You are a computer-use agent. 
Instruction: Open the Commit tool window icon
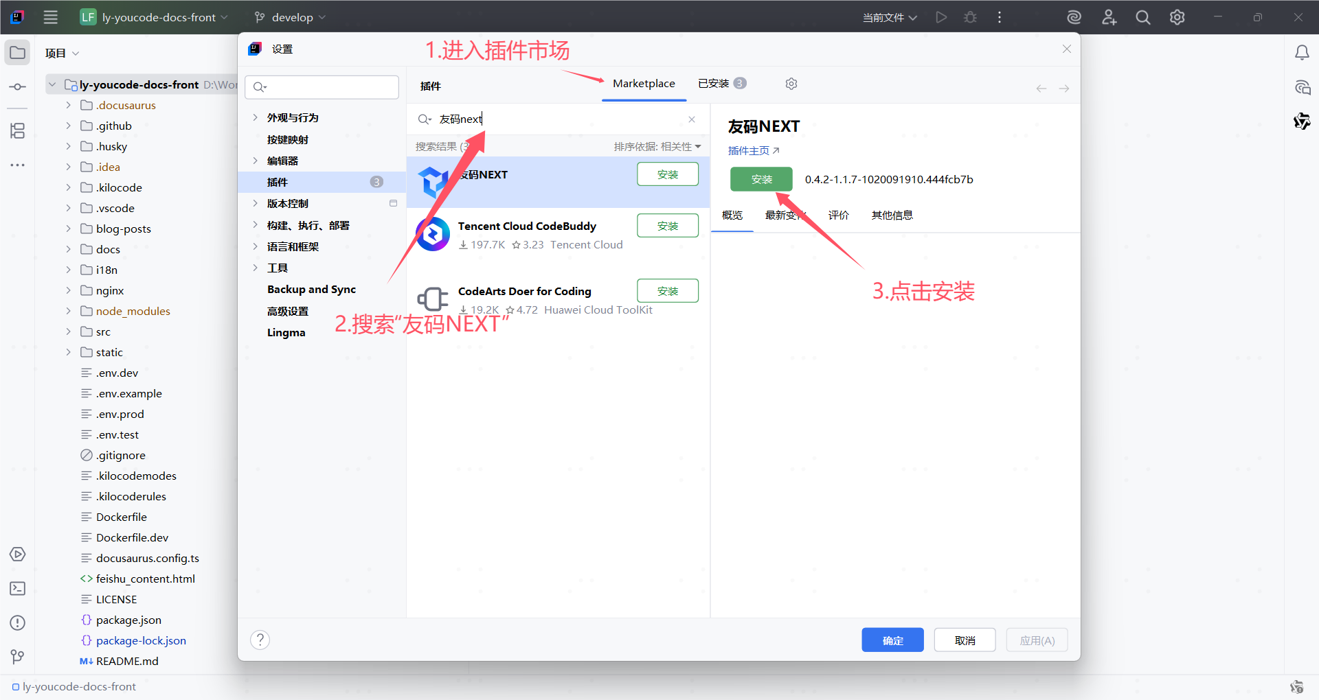point(18,87)
